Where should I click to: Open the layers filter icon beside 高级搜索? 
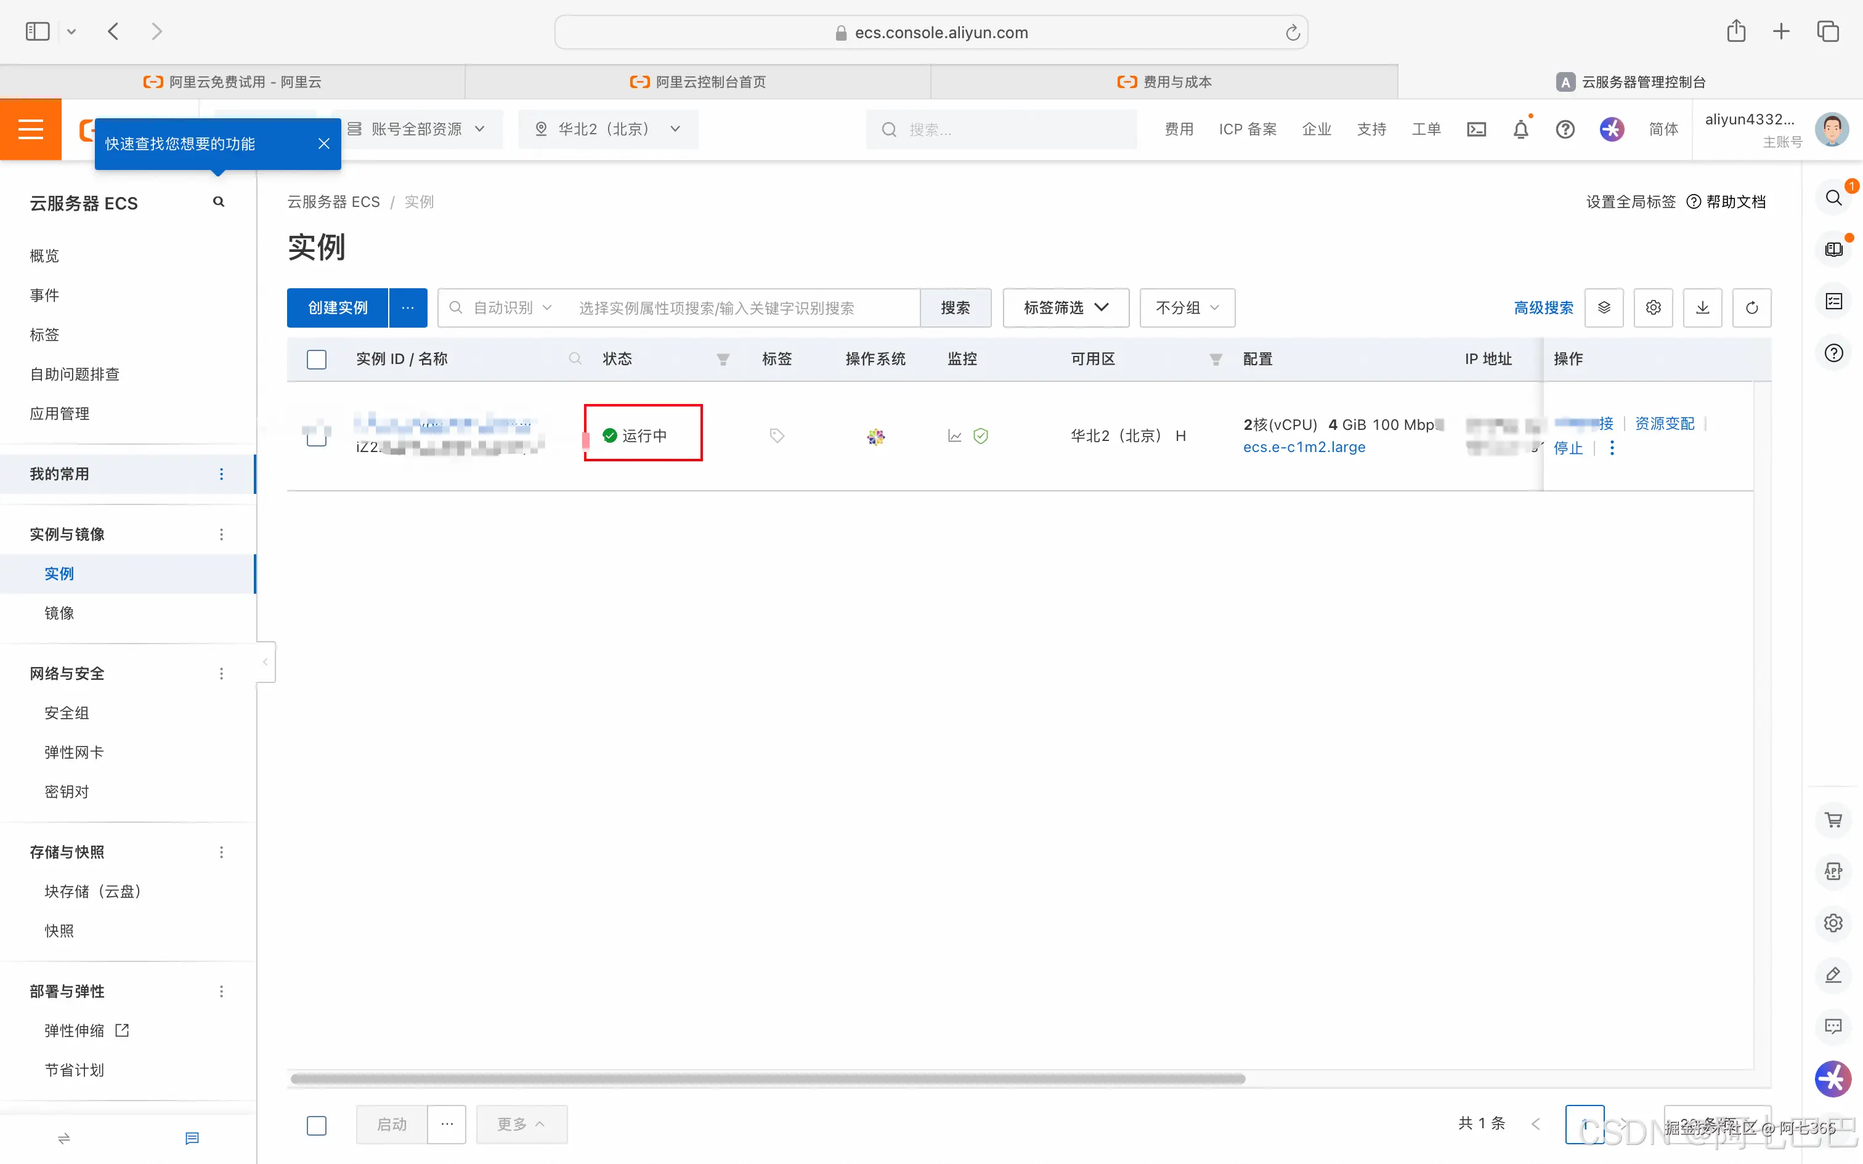point(1604,307)
